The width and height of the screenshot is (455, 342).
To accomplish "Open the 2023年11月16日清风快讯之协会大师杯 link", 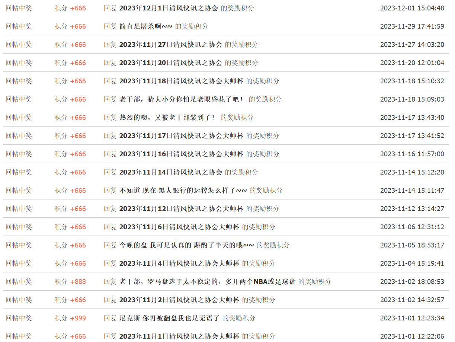I will coord(181,154).
